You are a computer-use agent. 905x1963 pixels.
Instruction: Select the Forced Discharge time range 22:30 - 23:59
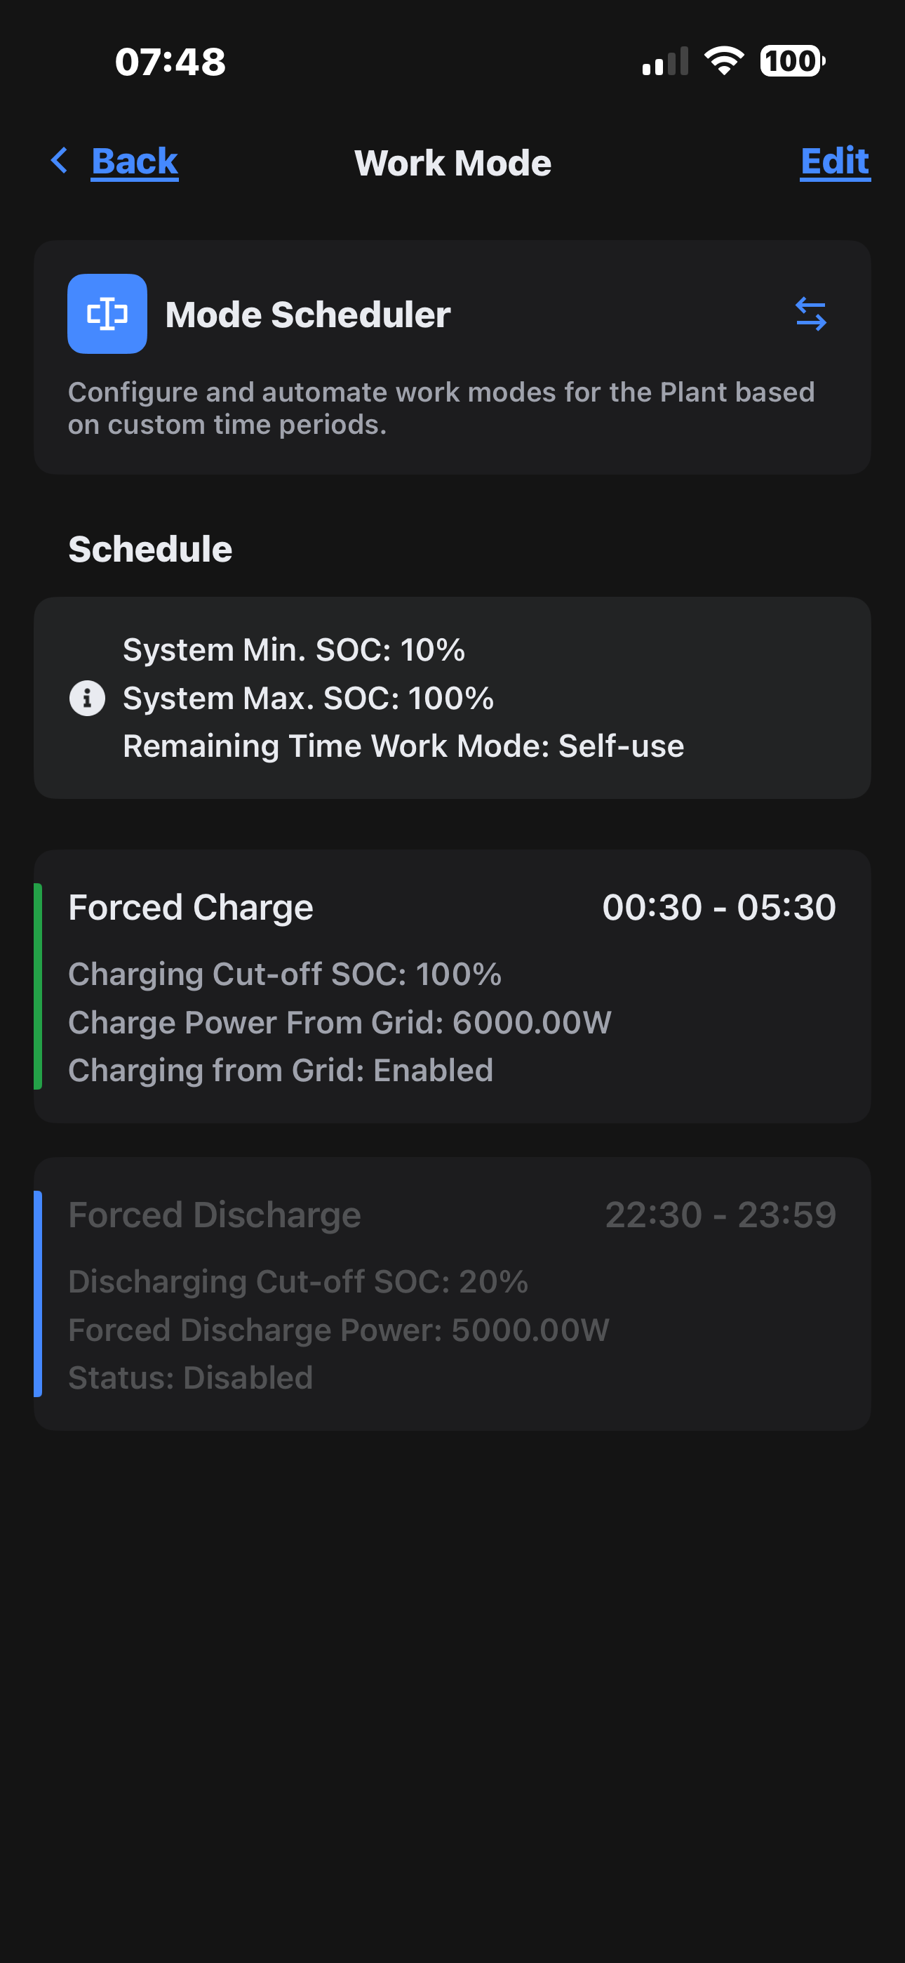720,1215
